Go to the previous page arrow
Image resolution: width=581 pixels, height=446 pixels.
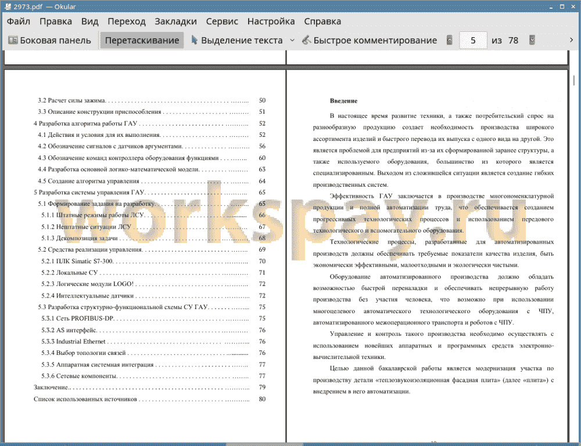tap(450, 40)
